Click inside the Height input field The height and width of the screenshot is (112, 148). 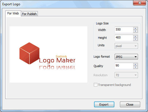click(x=124, y=38)
